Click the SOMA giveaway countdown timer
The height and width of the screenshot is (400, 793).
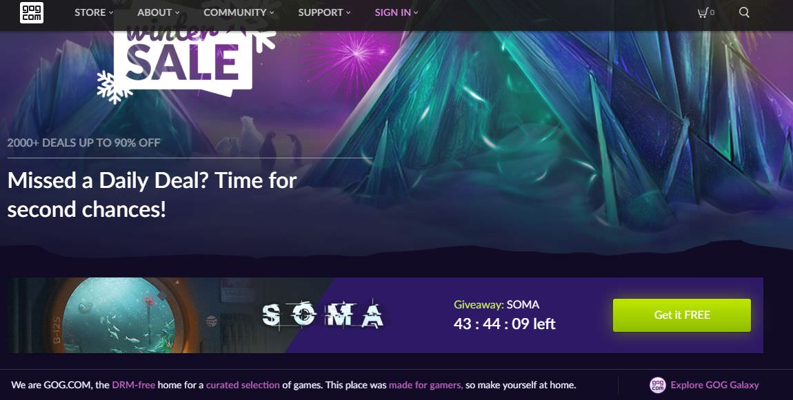(x=504, y=324)
